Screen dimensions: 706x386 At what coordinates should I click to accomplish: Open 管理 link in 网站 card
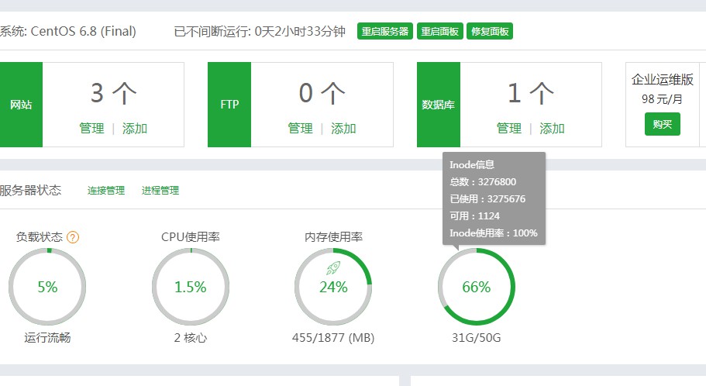coord(92,129)
